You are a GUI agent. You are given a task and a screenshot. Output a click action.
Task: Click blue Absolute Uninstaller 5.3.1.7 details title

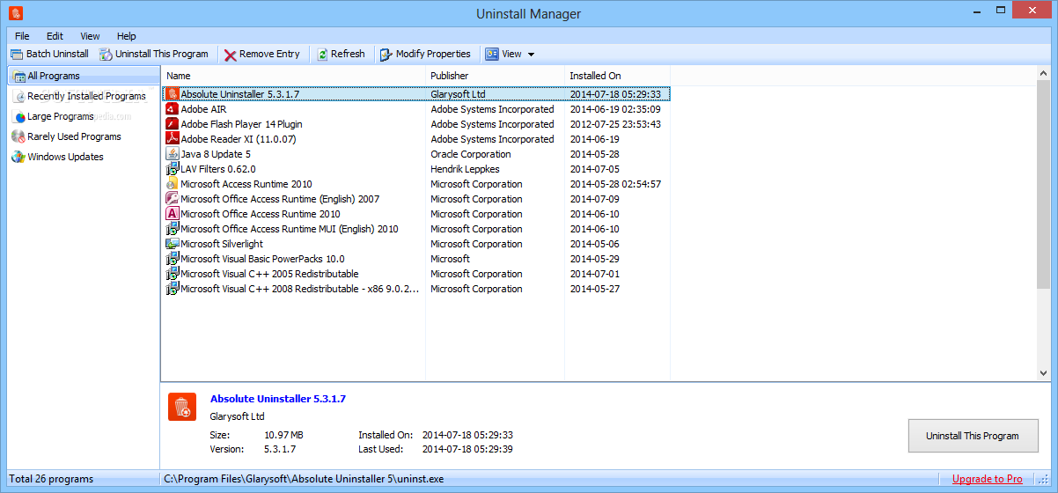click(278, 399)
